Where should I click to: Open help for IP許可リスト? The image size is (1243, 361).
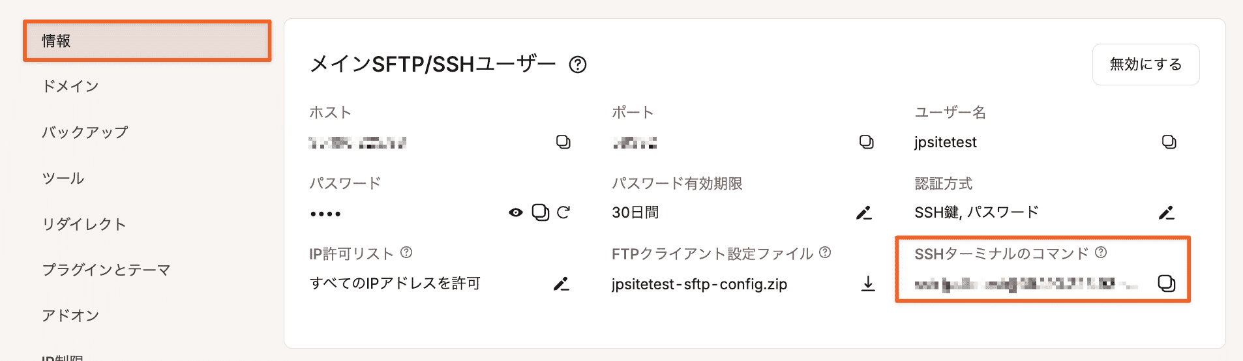point(406,252)
